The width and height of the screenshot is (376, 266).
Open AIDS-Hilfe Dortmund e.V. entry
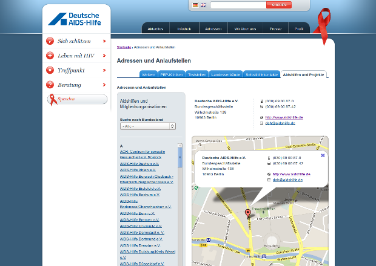coord(141,239)
